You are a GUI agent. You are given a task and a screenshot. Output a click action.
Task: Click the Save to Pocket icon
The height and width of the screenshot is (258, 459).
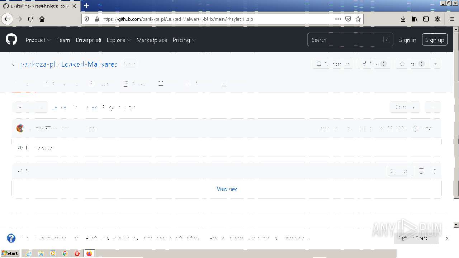[348, 19]
